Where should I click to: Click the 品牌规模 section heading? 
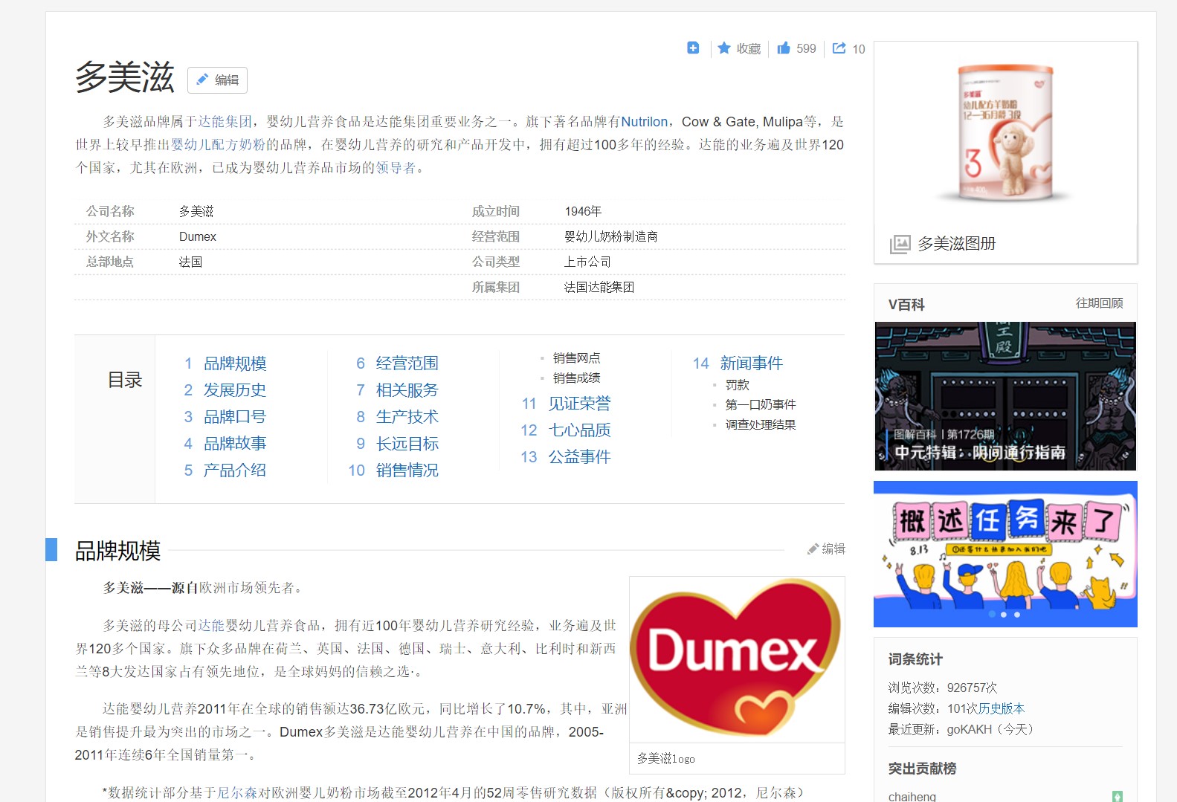pyautogui.click(x=118, y=551)
